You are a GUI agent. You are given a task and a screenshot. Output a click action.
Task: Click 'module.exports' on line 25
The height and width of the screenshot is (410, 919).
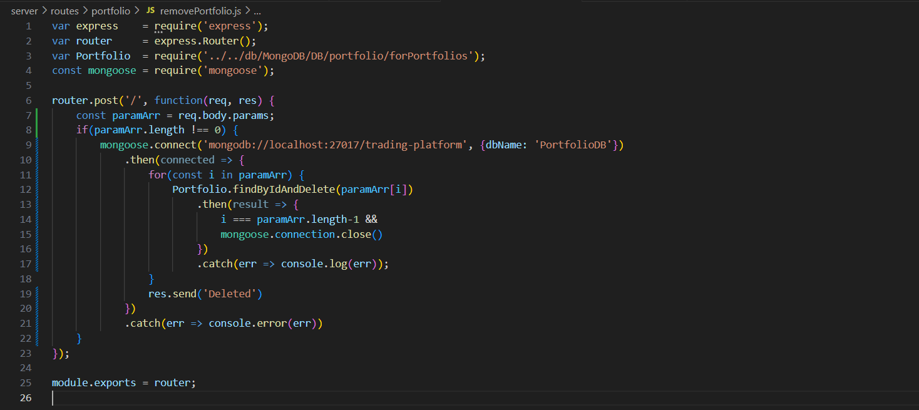94,382
